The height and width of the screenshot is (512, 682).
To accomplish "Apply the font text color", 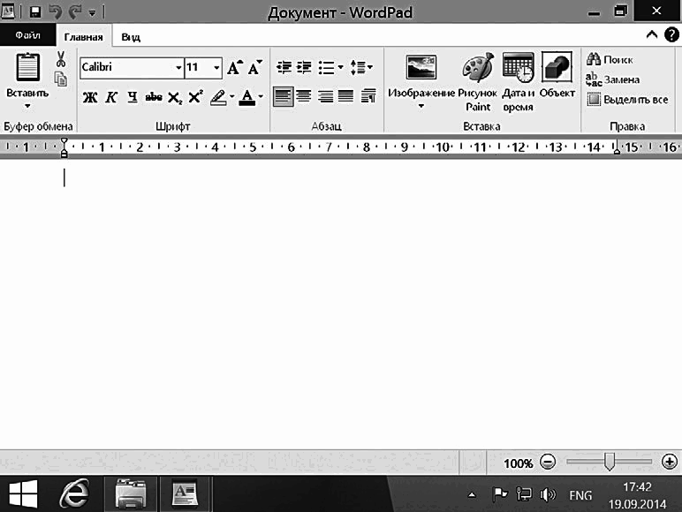I will 247,97.
